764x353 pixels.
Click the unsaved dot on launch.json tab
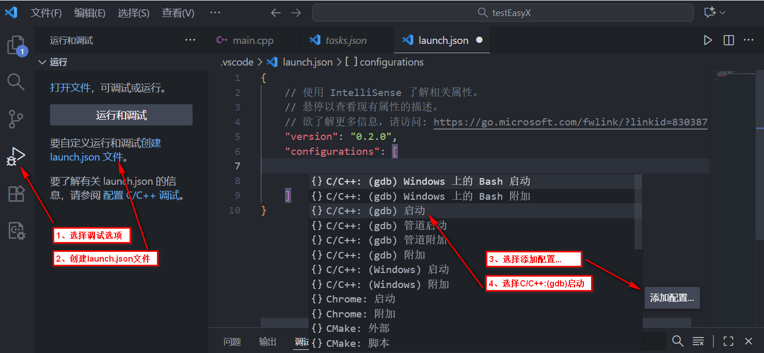[x=479, y=40]
